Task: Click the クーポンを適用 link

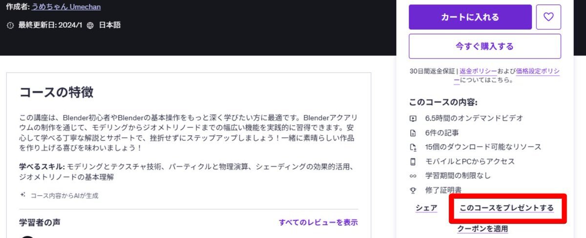Action: pos(482,229)
